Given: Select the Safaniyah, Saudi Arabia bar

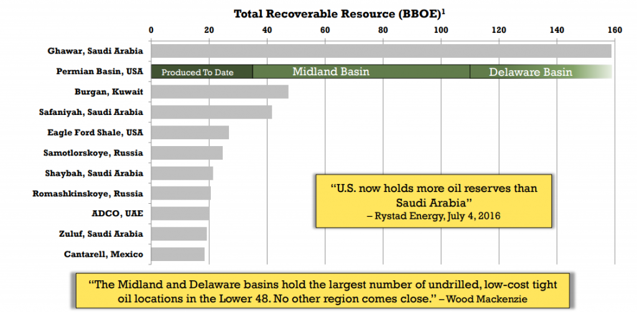Looking at the screenshot, I should [x=212, y=112].
